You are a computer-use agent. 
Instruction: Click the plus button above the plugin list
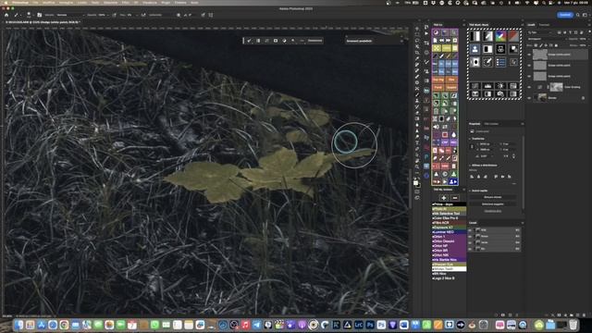(444, 197)
